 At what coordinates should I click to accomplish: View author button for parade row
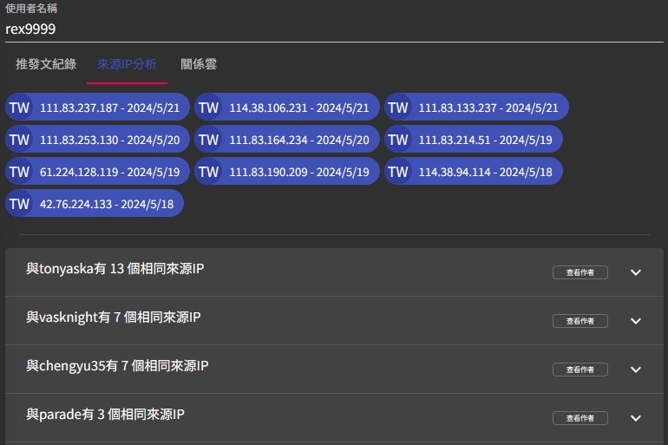[x=580, y=418]
